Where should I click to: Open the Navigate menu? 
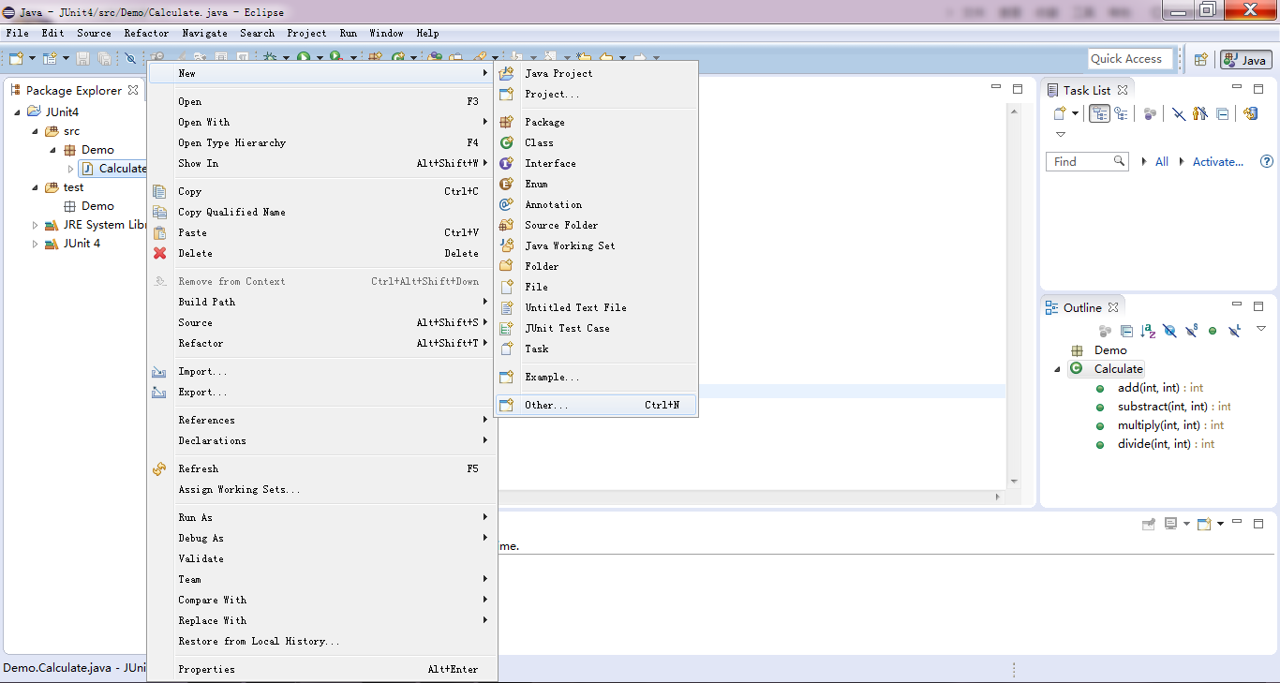205,33
